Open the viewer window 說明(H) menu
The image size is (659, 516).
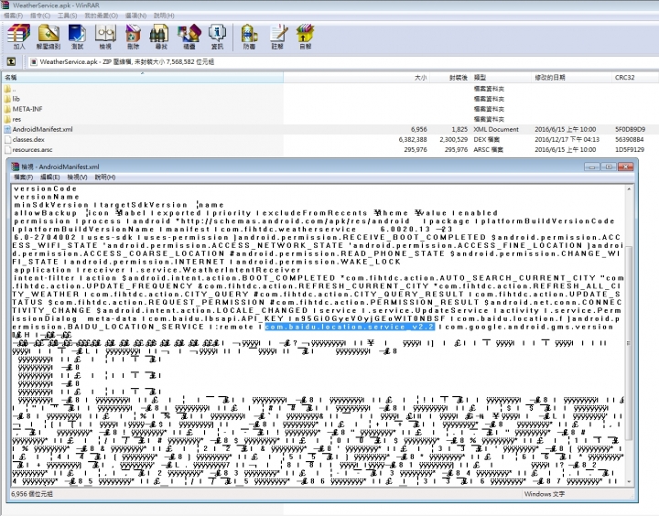pyautogui.click(x=105, y=177)
